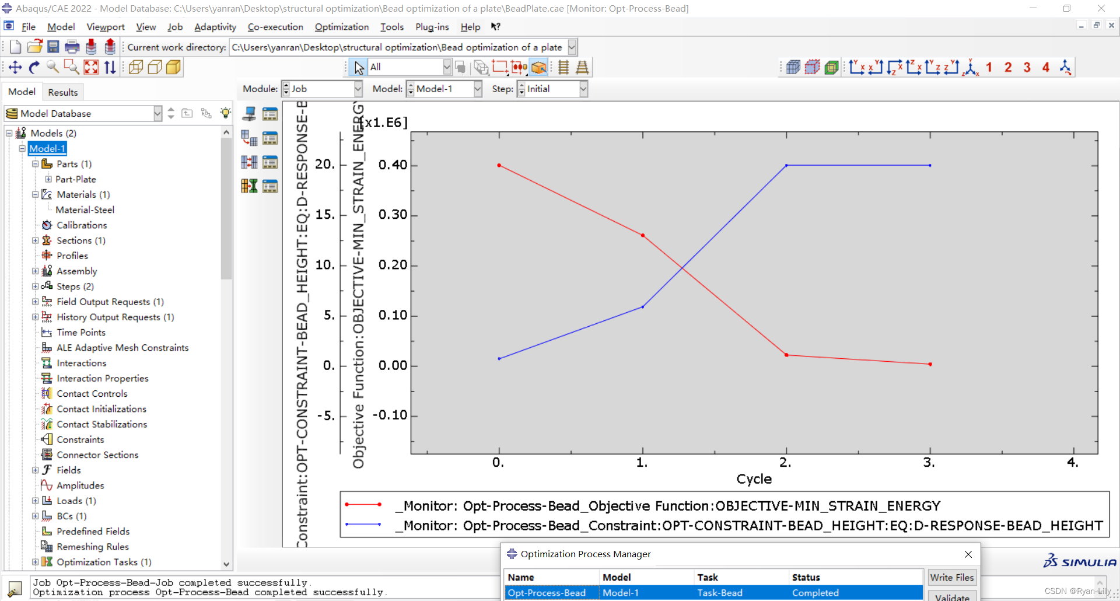Click the Module stepper arrows
The height and width of the screenshot is (601, 1120).
tap(286, 89)
